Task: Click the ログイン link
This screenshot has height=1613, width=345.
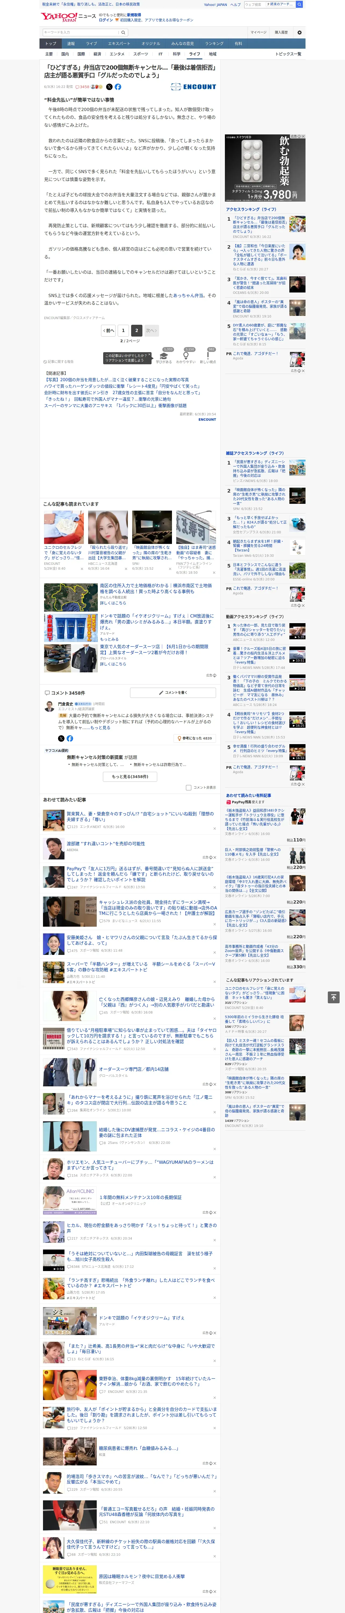Action: tap(106, 20)
